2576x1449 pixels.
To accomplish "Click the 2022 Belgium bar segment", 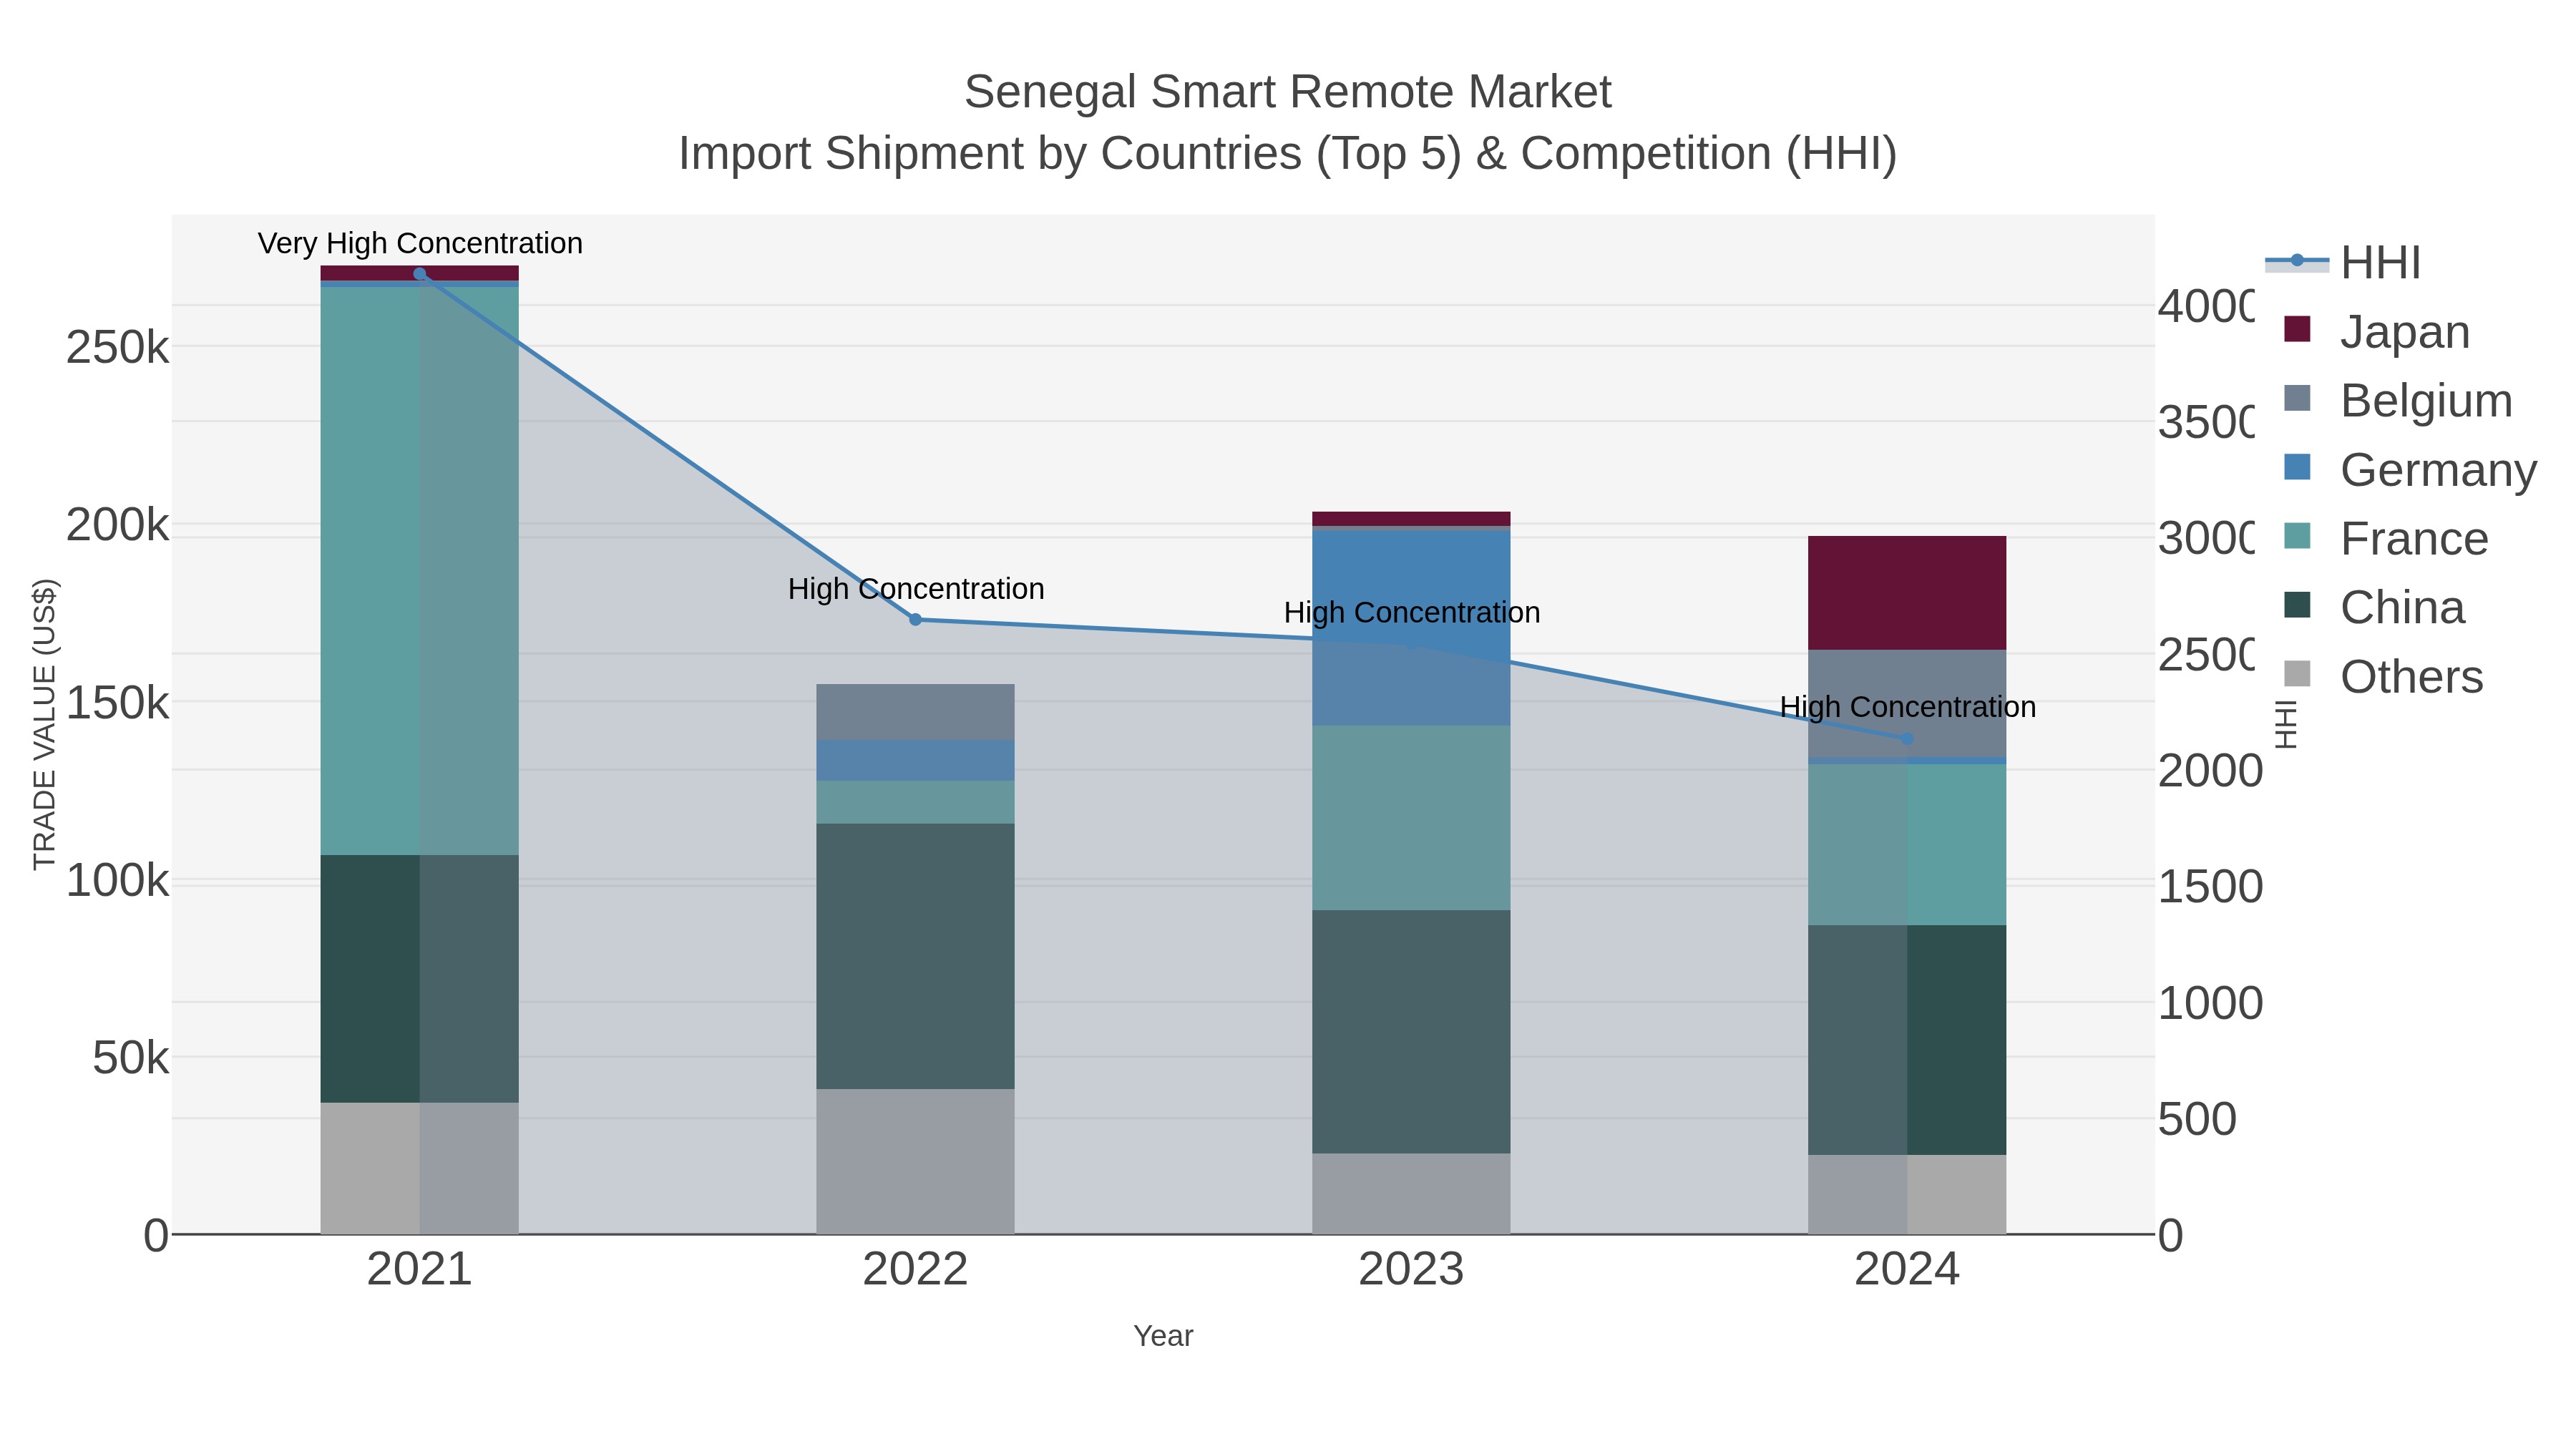I will point(916,712).
